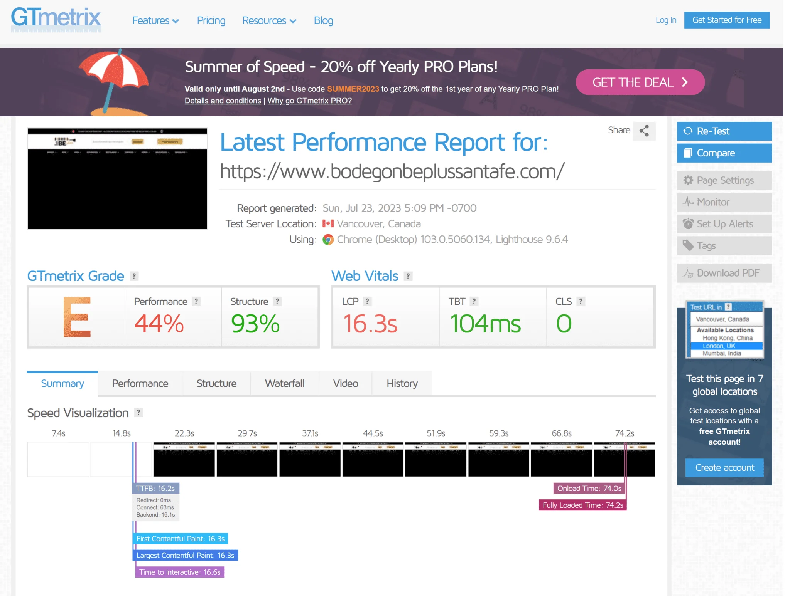Click help icon beside GTmetrix Grade

click(134, 276)
